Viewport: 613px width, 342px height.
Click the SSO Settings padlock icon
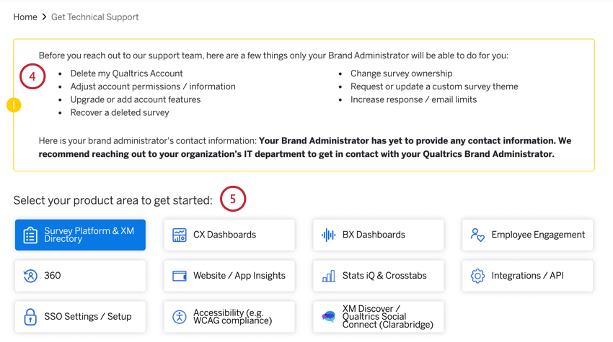(30, 317)
